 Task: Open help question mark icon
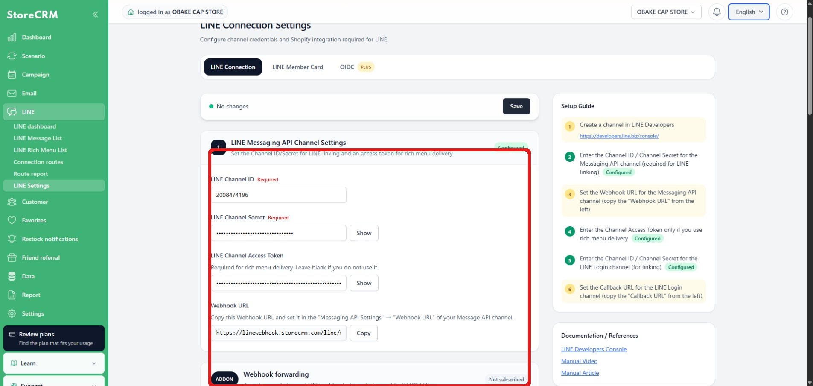point(784,12)
